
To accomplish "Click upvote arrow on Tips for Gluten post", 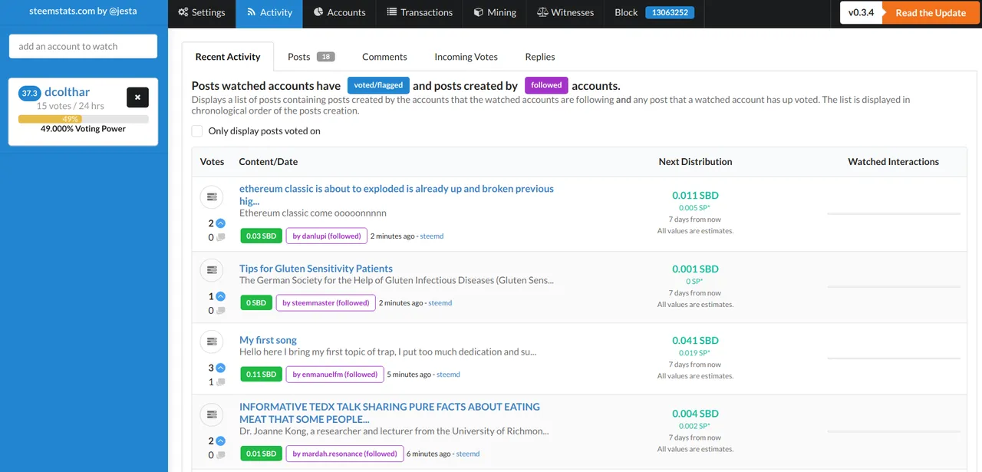I will 221,296.
